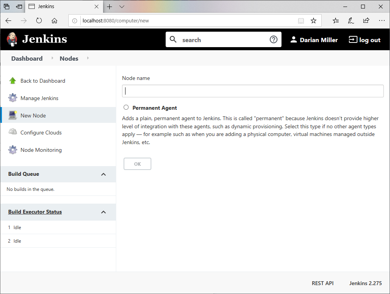The image size is (390, 294).
Task: Select the Permanent Agent radio button
Action: (126, 107)
